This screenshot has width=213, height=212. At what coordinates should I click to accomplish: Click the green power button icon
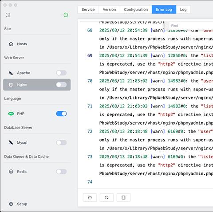pos(66,15)
